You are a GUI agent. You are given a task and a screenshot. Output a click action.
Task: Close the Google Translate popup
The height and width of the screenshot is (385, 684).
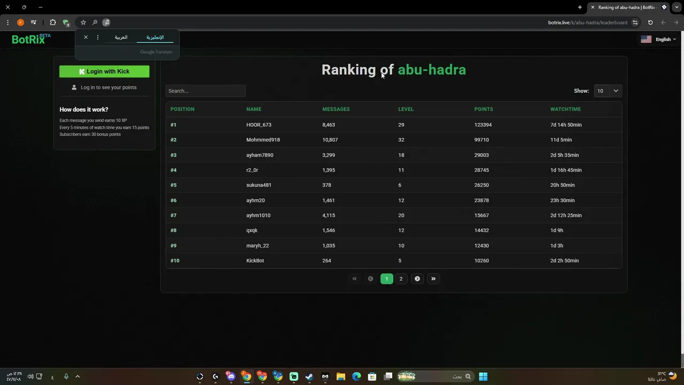pos(85,37)
